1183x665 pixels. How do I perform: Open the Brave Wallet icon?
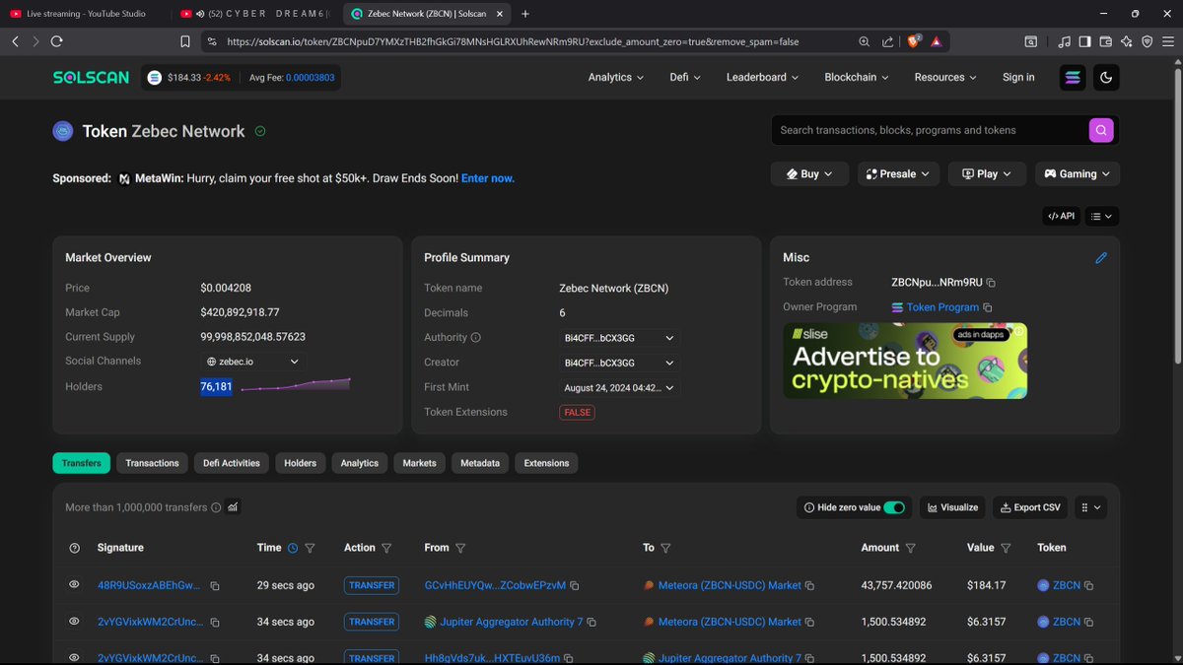point(1106,41)
